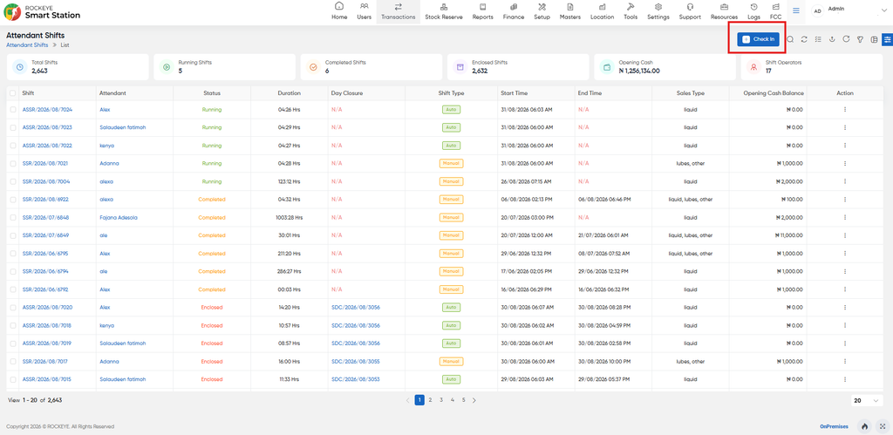Screen dimensions: 893x435
Task: Check the box for shift SSR/2026/08/7021
Action: (x=12, y=163)
